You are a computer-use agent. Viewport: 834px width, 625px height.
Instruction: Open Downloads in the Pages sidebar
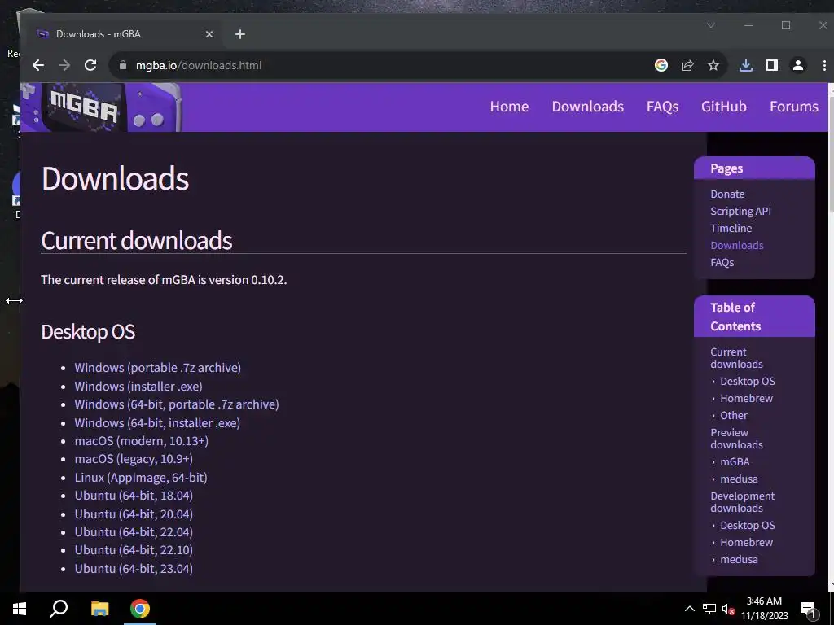click(x=736, y=245)
